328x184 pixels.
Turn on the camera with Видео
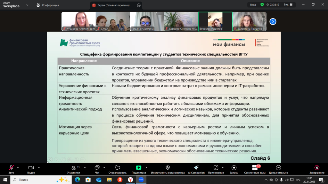[31, 168]
